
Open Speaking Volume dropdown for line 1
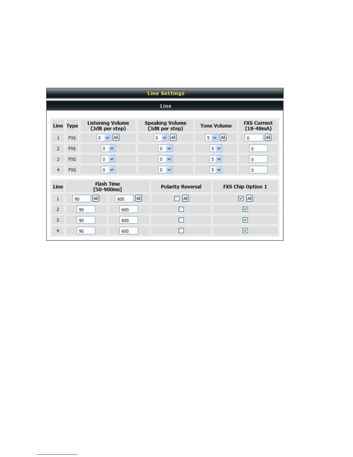pos(161,138)
